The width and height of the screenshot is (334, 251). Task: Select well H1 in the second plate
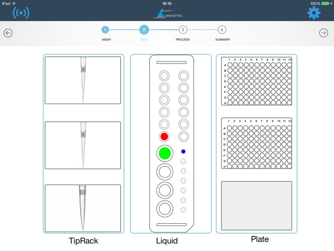point(229,166)
